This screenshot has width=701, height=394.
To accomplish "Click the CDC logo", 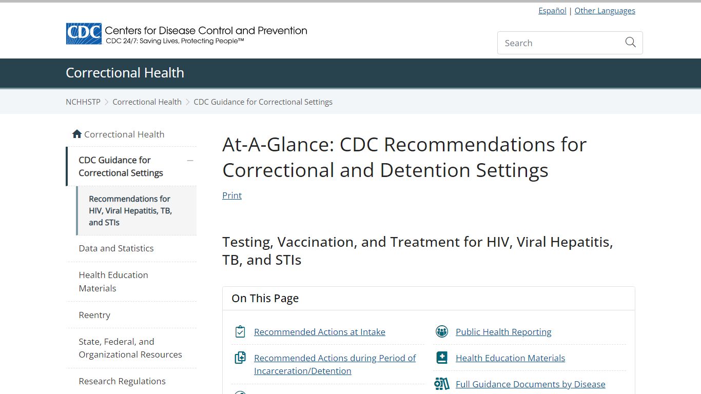I will (x=84, y=34).
